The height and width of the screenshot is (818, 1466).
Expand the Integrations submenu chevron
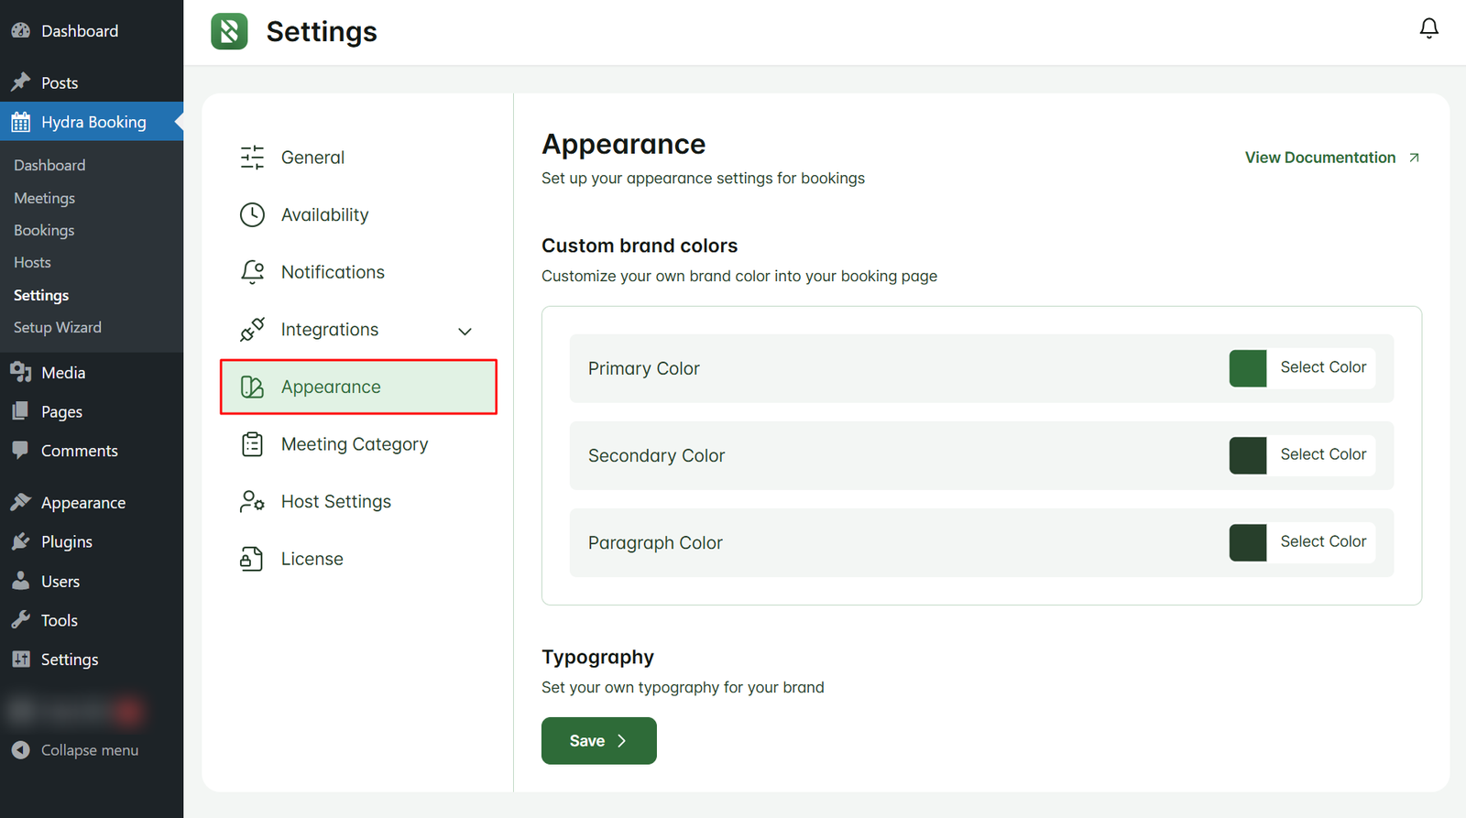pyautogui.click(x=465, y=331)
